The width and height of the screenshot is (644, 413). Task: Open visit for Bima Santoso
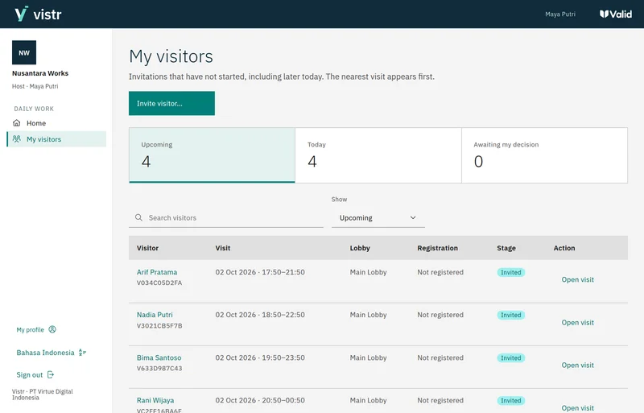click(577, 366)
